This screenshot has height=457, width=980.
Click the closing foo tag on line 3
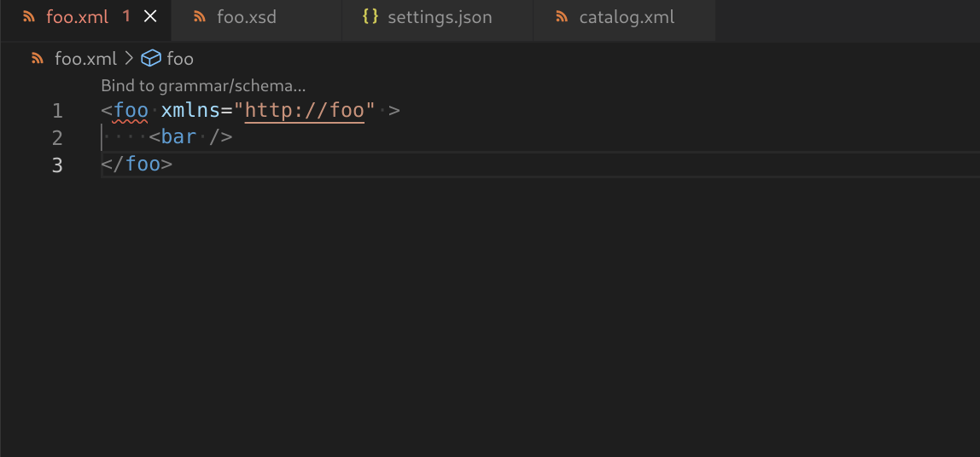coord(143,165)
